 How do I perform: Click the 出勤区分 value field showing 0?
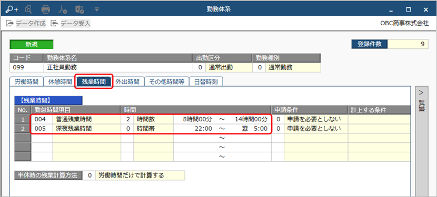coord(199,67)
